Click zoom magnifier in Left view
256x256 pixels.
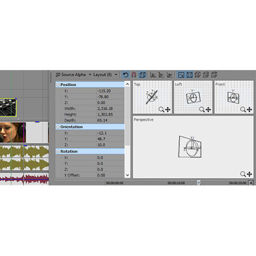coord(202,109)
